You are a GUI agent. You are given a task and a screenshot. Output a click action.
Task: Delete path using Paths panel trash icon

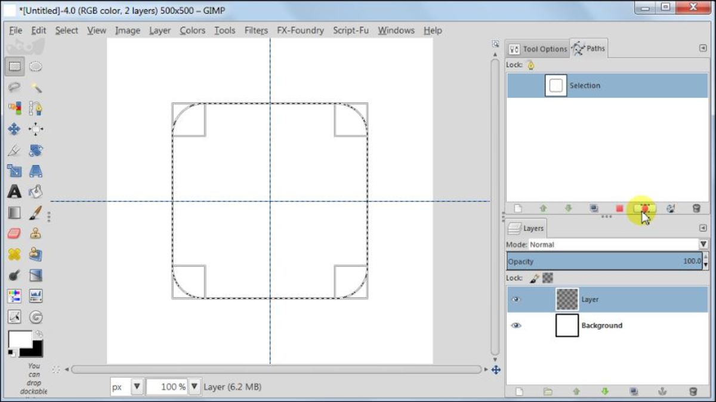click(696, 208)
